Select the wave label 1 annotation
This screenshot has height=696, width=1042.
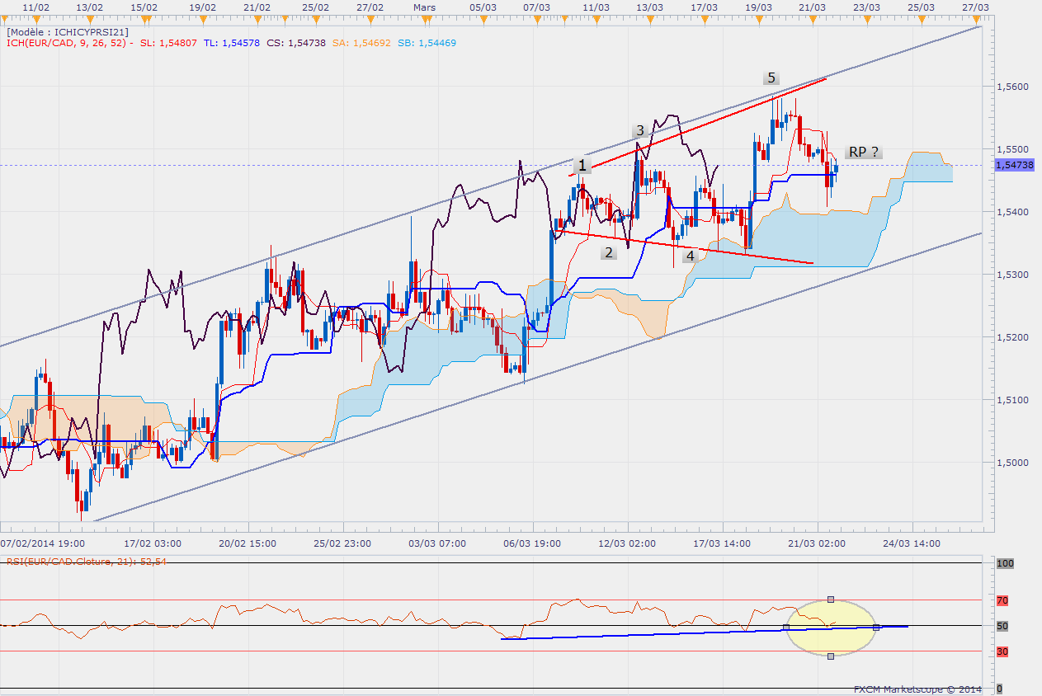[x=582, y=166]
